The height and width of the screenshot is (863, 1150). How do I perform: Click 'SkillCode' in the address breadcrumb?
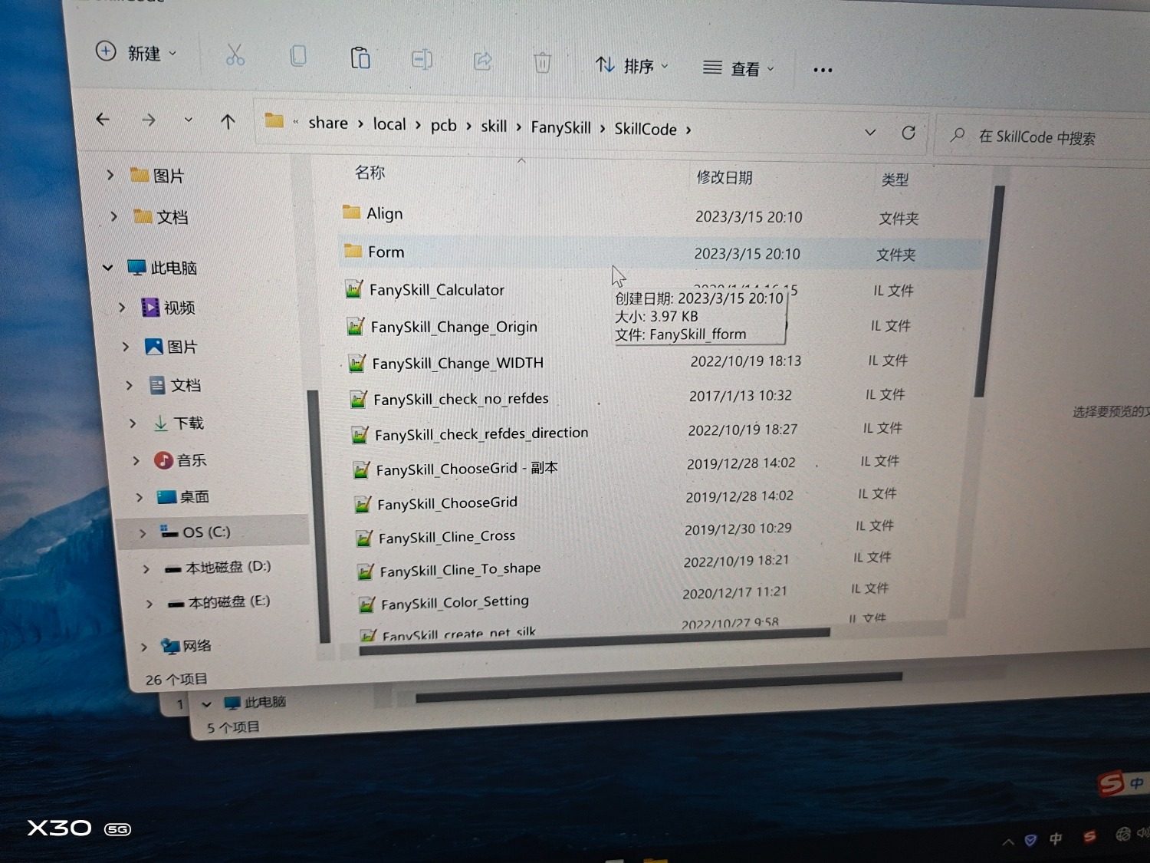tap(646, 130)
